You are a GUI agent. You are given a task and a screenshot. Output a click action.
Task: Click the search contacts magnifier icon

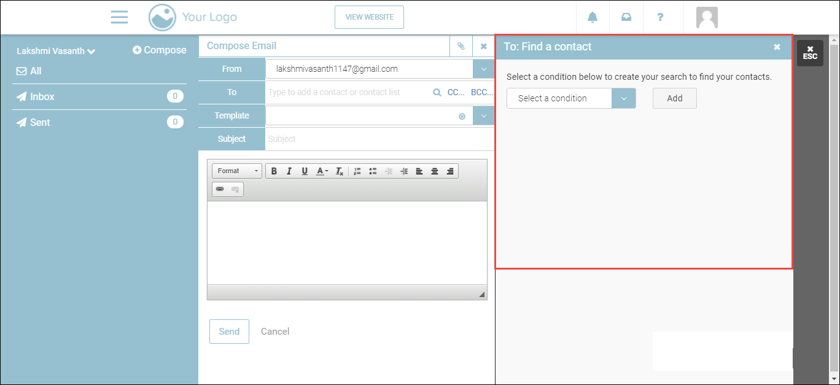[x=437, y=92]
